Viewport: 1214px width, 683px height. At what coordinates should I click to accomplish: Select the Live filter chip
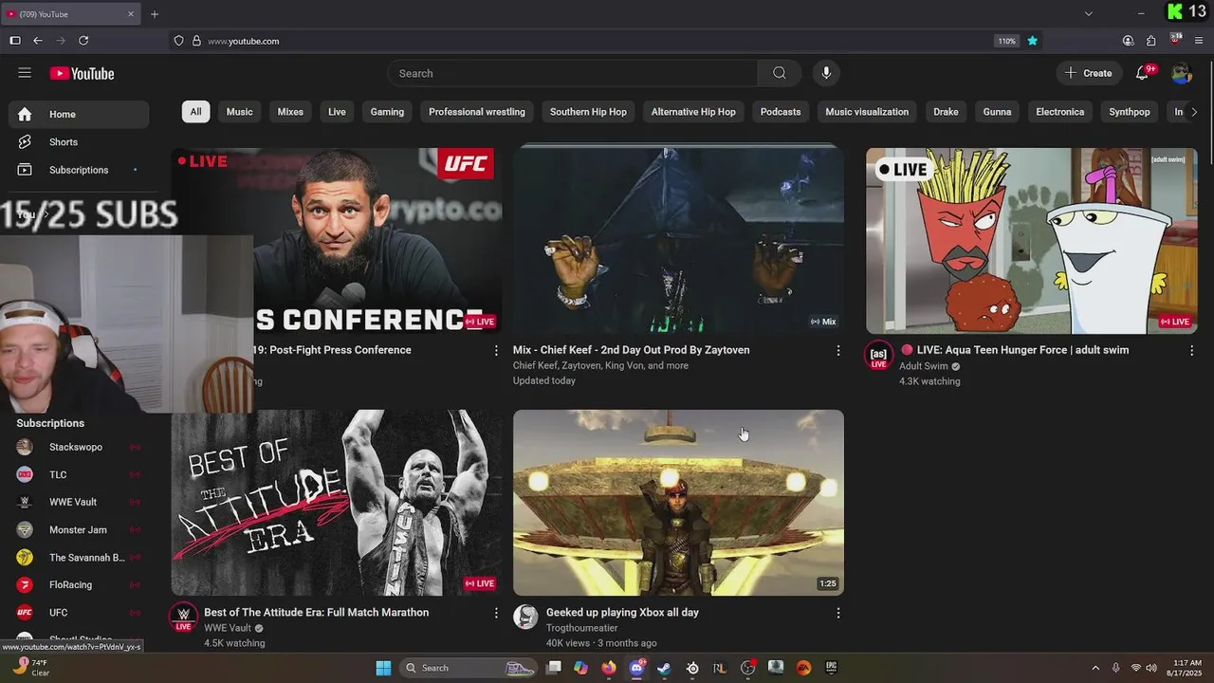pyautogui.click(x=337, y=112)
